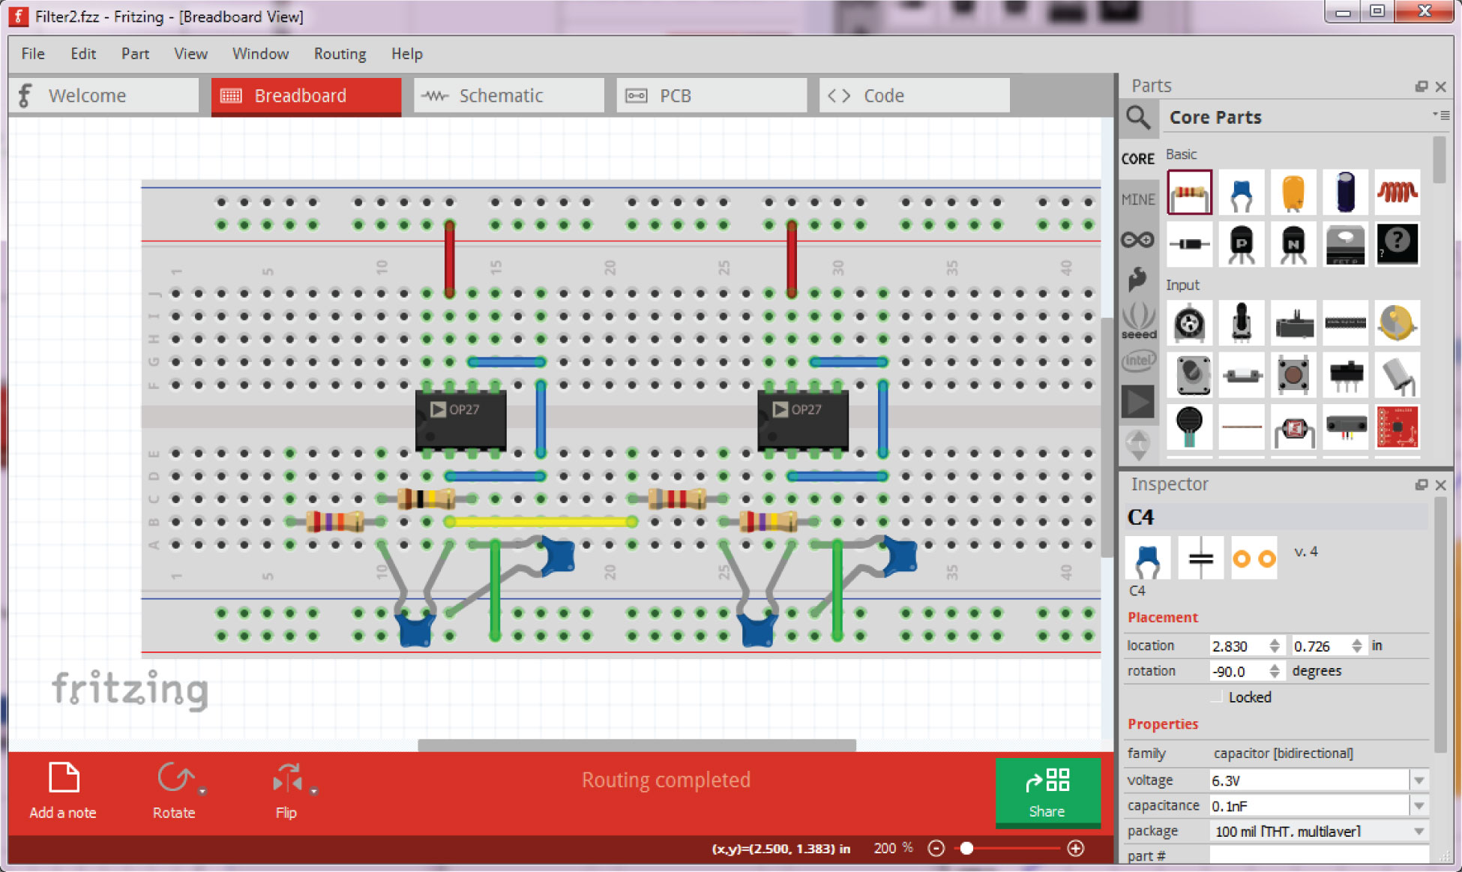The image size is (1462, 872).
Task: Flip the selected part
Action: click(x=286, y=791)
